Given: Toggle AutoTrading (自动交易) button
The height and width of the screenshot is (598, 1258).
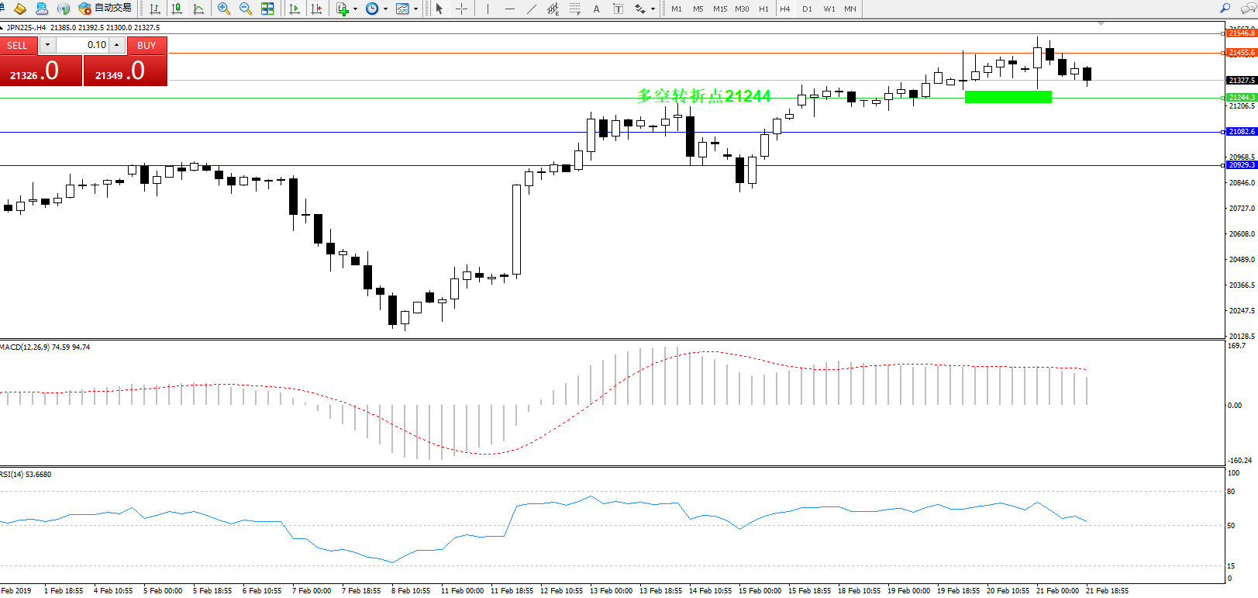Looking at the screenshot, I should point(105,8).
